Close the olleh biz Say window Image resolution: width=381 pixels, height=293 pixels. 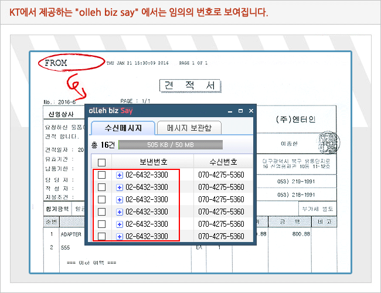[x=251, y=111]
